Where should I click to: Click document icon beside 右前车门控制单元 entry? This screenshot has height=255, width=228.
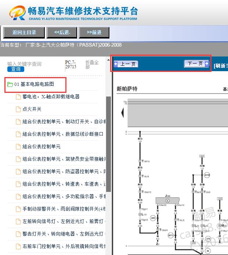18,247
